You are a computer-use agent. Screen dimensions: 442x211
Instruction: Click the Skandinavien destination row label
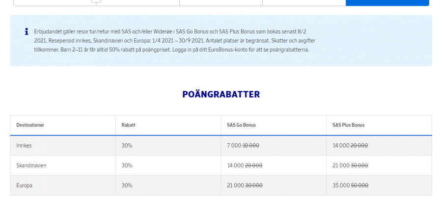31,165
